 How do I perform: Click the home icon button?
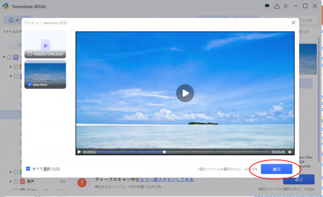(11, 20)
